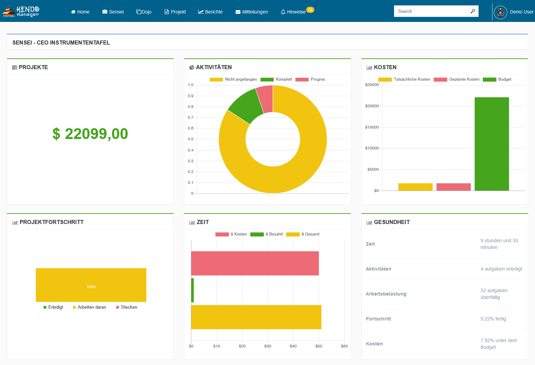Toggle the Nicht angefangen legend swatch
The width and height of the screenshot is (535, 365).
point(216,80)
